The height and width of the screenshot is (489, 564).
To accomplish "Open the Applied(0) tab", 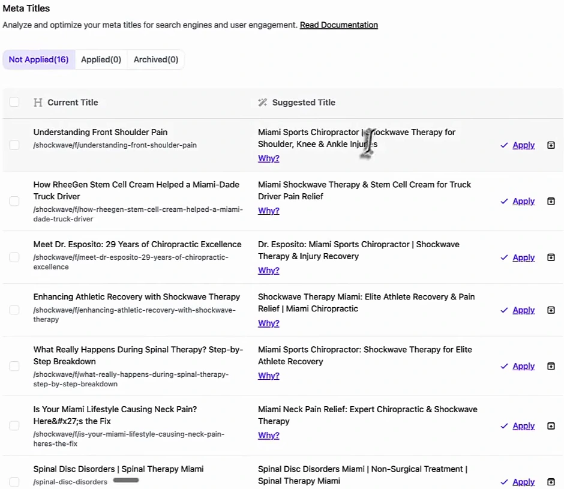I will click(101, 59).
